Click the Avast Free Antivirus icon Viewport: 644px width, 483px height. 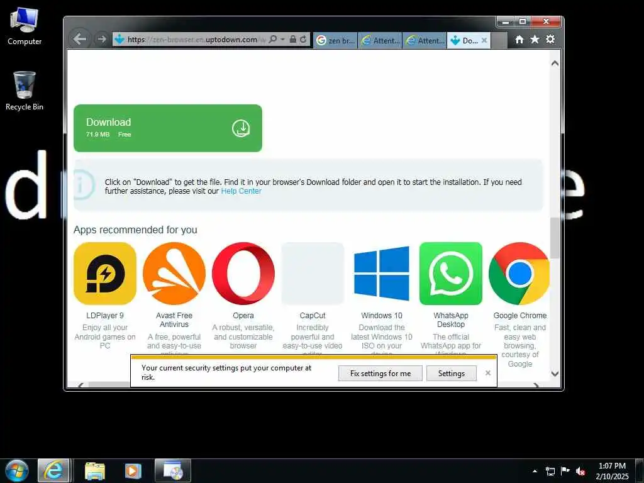pos(174,274)
